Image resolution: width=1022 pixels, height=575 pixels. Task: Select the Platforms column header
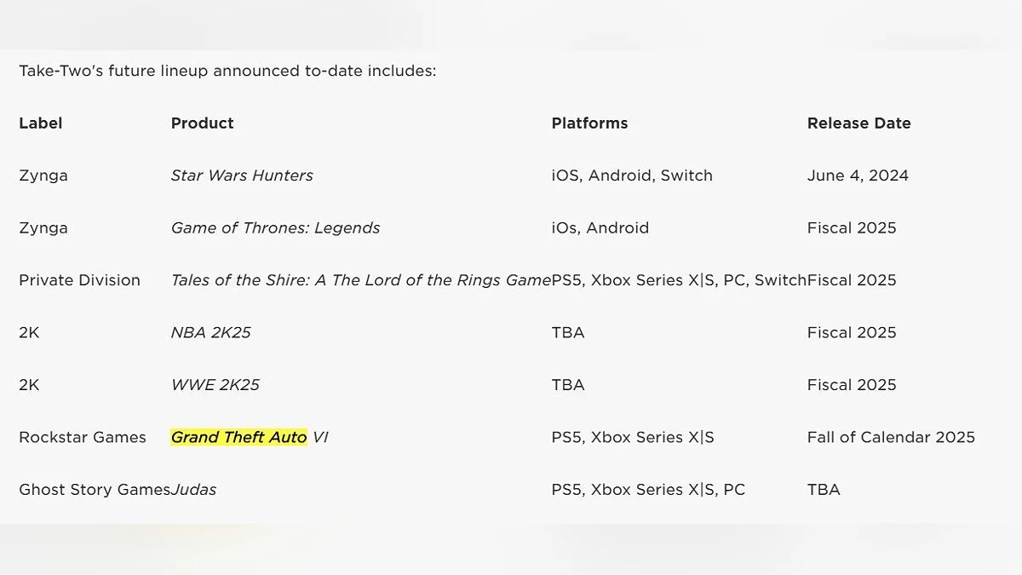pos(589,124)
